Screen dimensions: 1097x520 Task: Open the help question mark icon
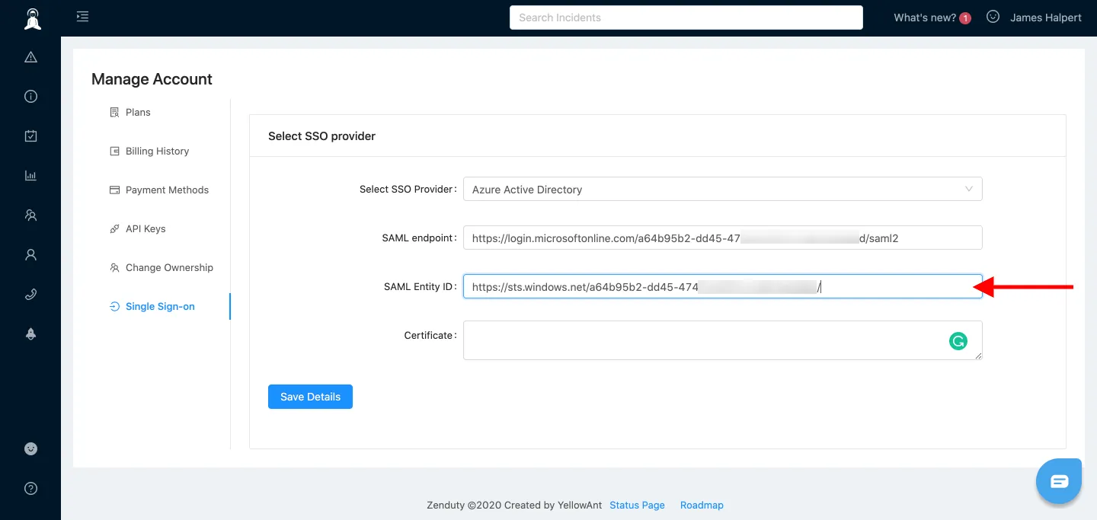[x=30, y=489]
